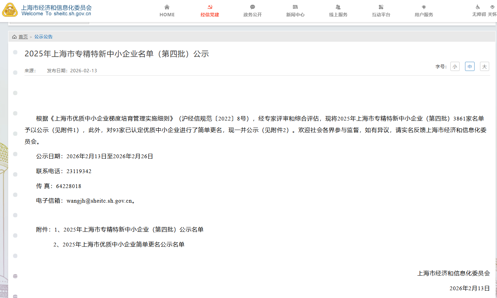Click the 关怀 care mode icon
Viewport: 497px width, 298px height.
[x=492, y=7]
